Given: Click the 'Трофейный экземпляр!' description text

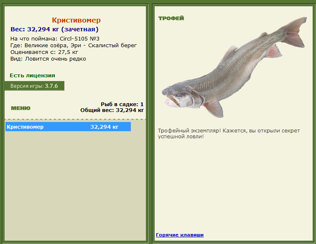Looking at the screenshot, I should (x=229, y=134).
